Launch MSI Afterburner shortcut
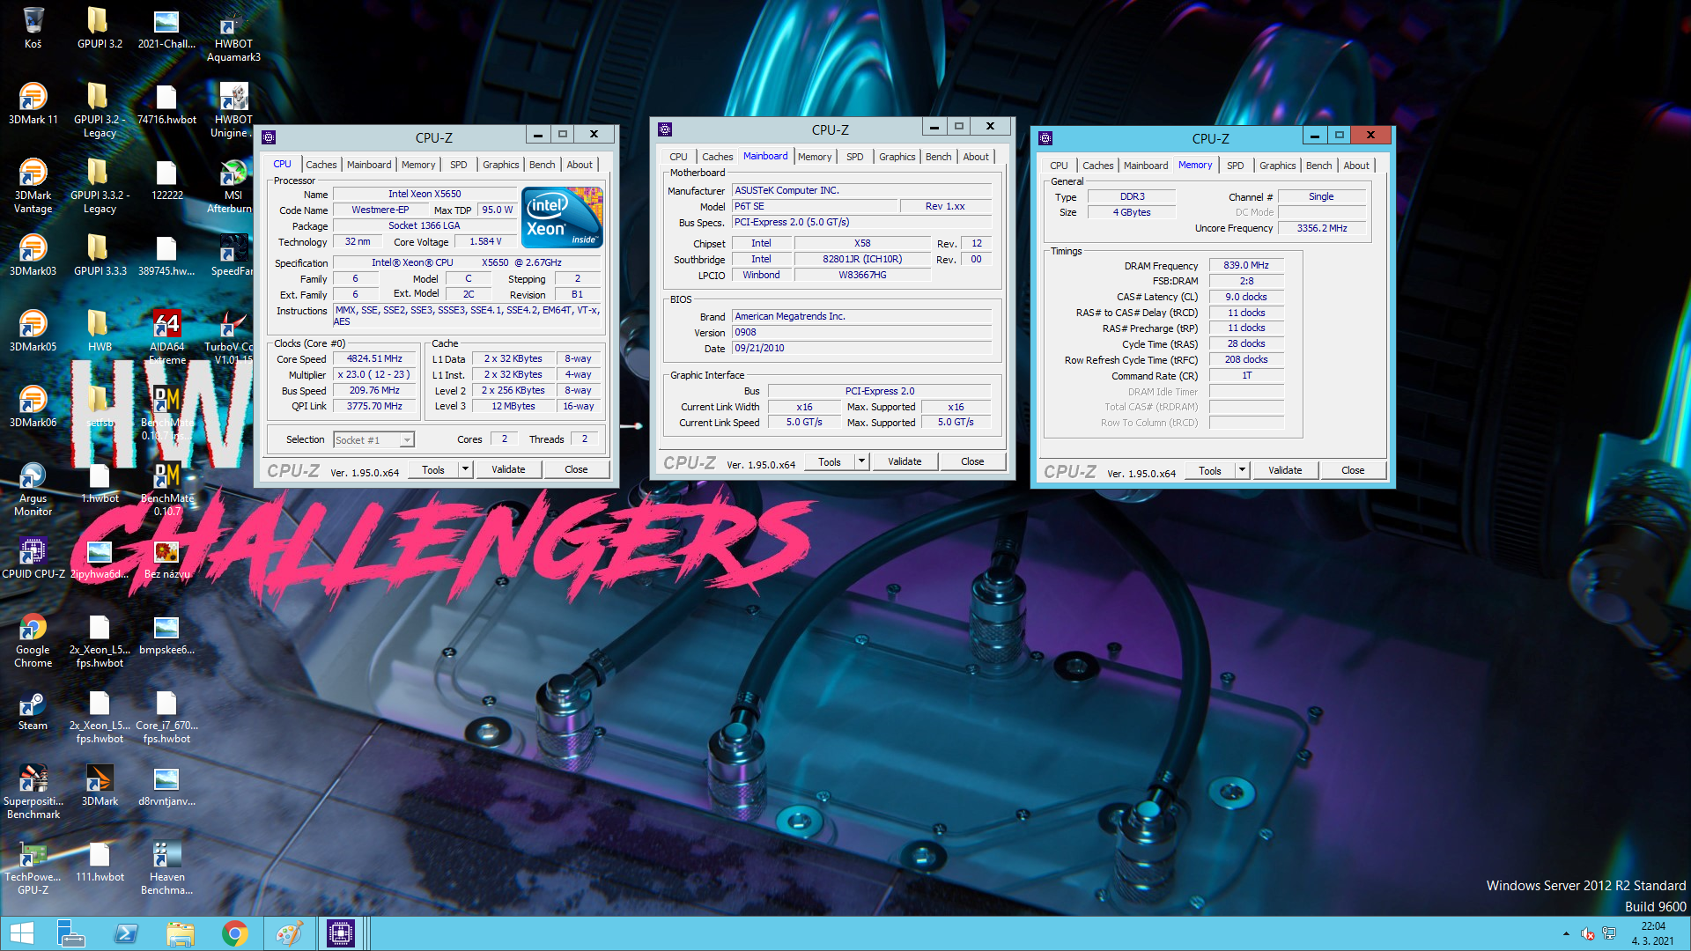1691x951 pixels. [x=233, y=186]
